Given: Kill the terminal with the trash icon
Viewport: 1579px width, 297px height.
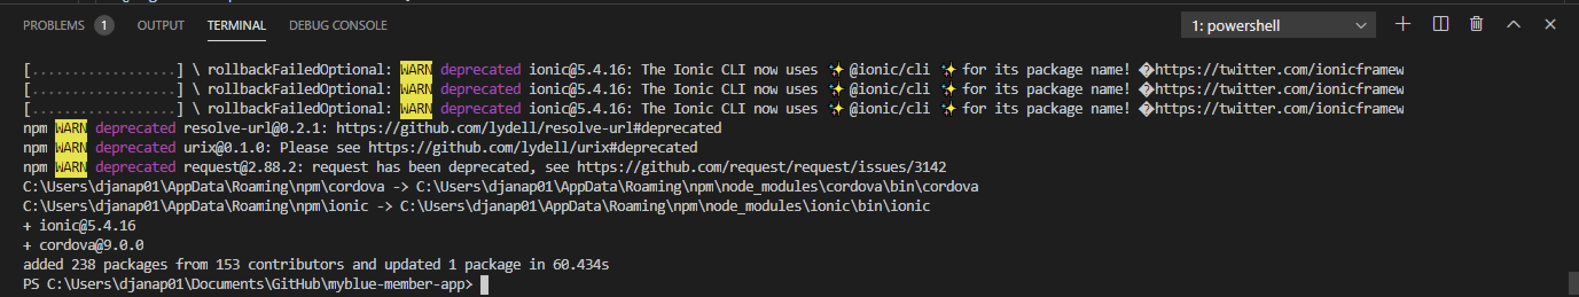Looking at the screenshot, I should pyautogui.click(x=1476, y=25).
